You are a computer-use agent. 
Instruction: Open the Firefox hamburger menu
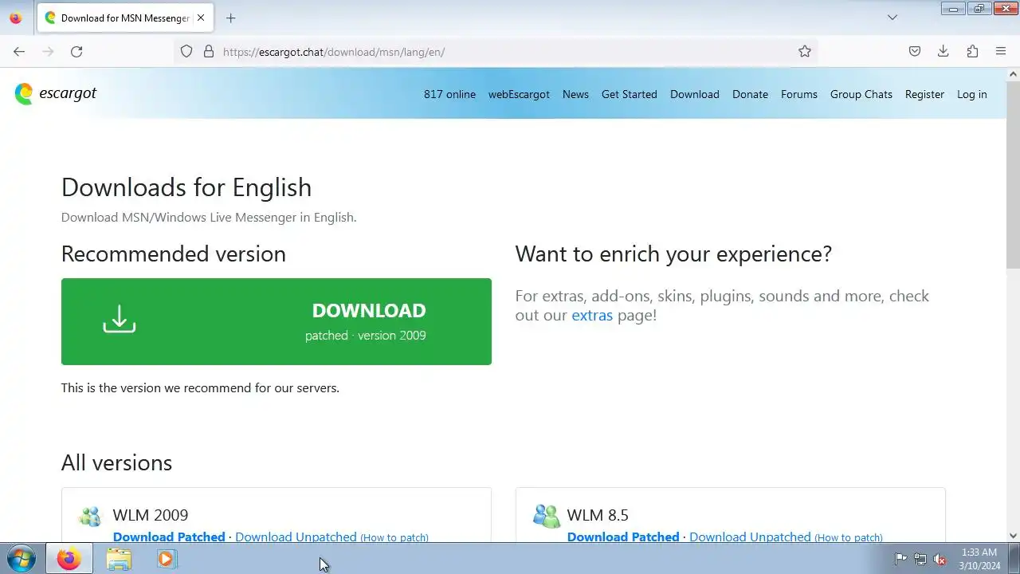click(1001, 52)
